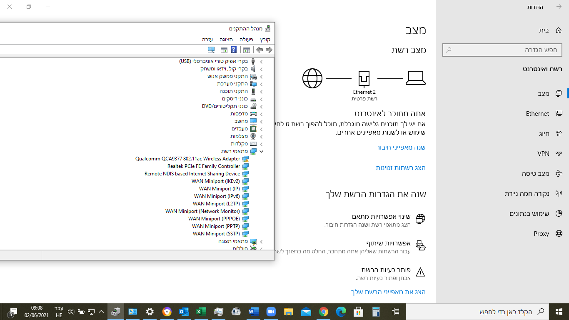Image resolution: width=569 pixels, height=320 pixels.
Task: Open the notification center icon
Action: [x=12, y=312]
